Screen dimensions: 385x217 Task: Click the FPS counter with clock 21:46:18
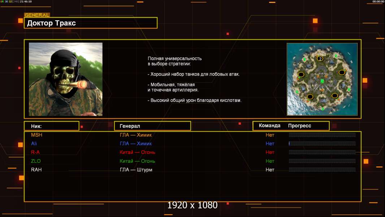16,1
